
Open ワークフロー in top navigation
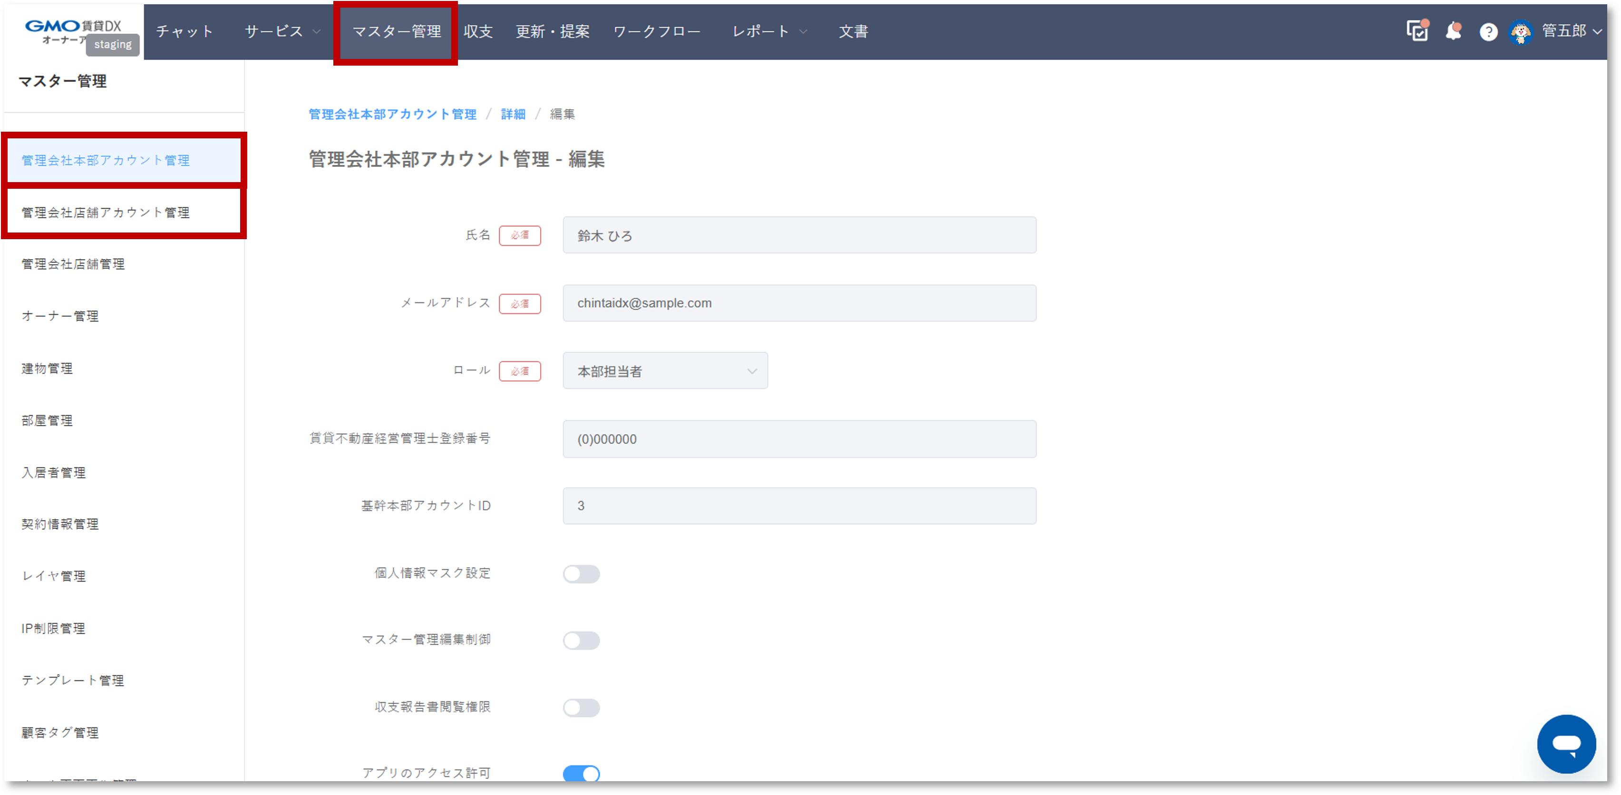coord(656,31)
